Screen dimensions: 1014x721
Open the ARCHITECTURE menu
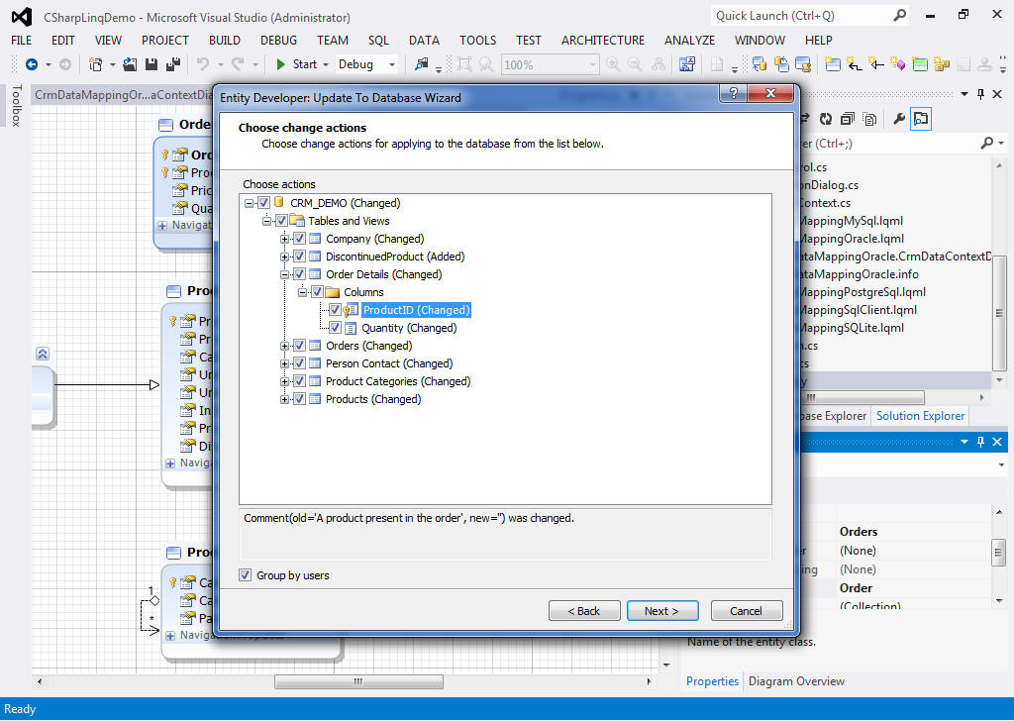coord(602,40)
